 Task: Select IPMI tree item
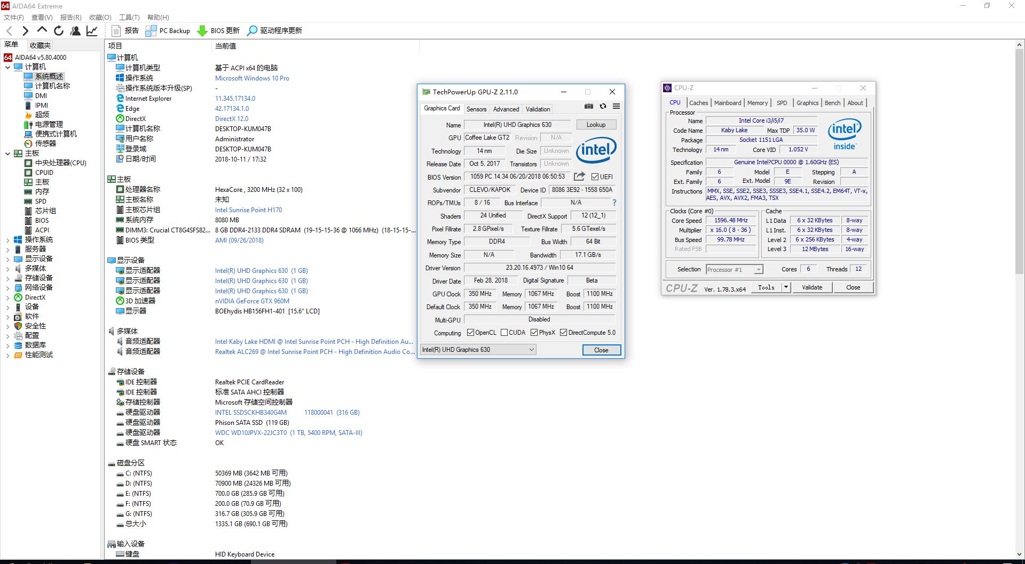36,105
